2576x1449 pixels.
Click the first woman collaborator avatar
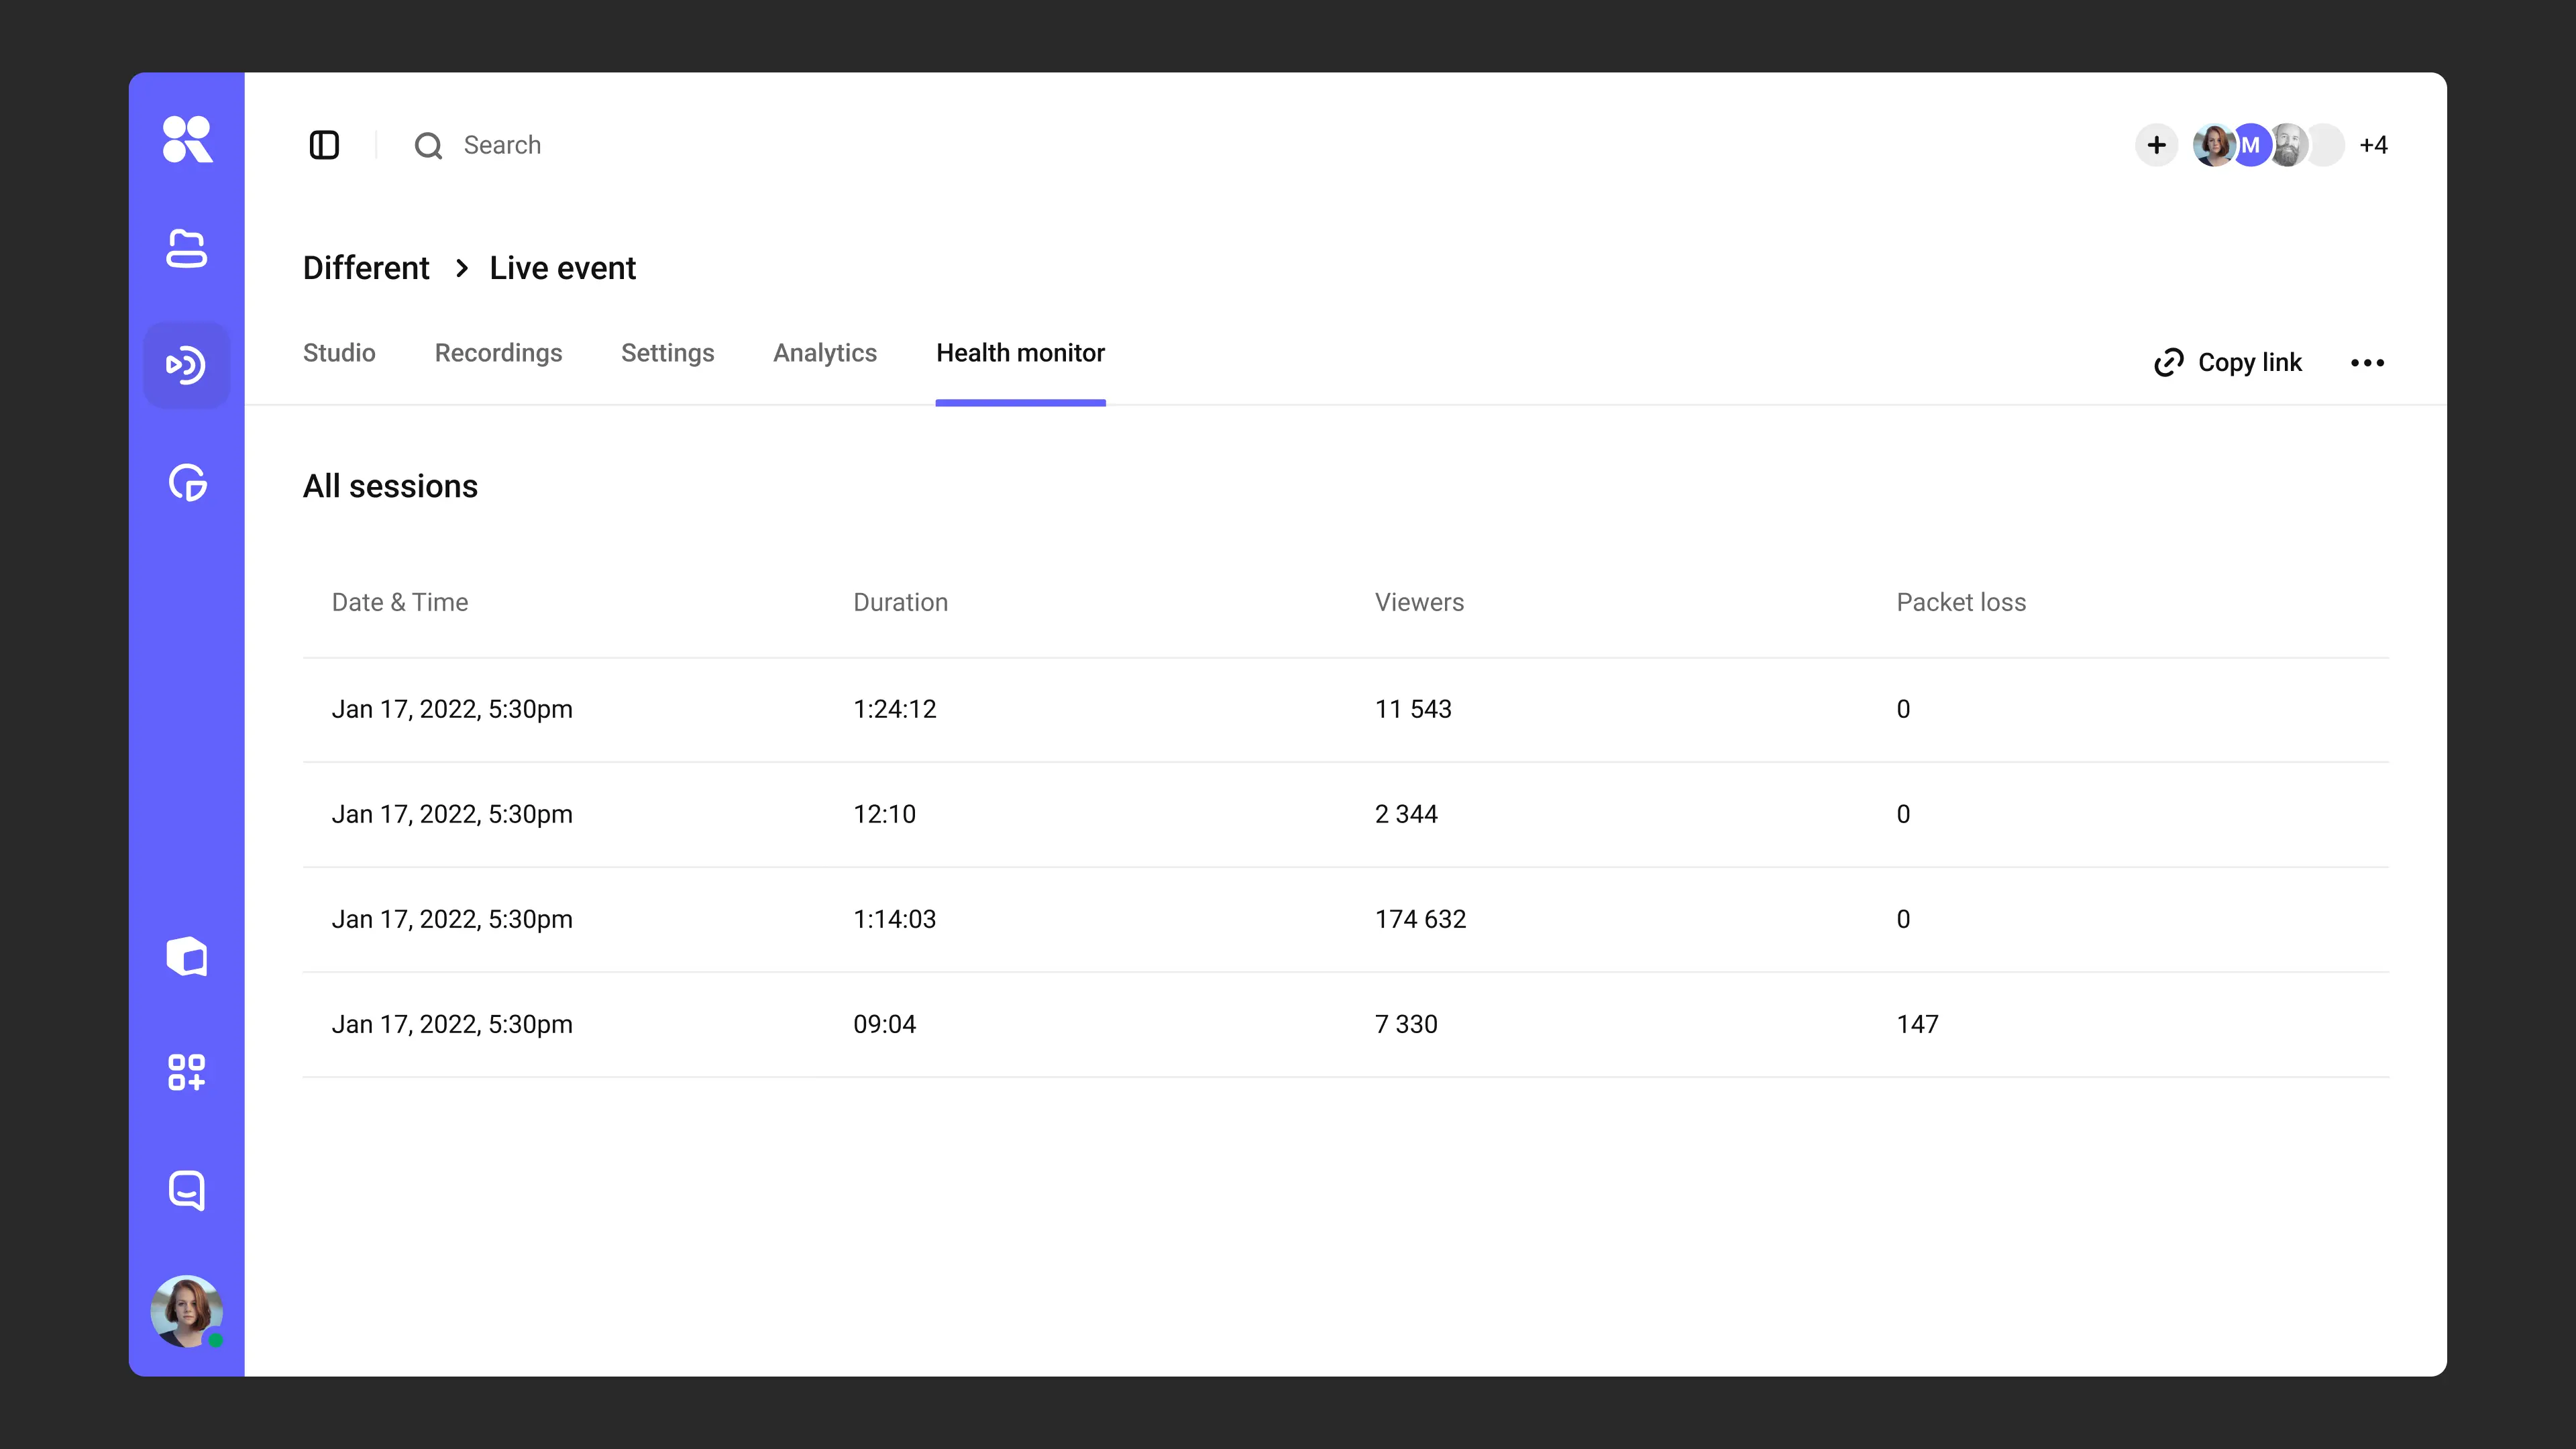tap(2213, 145)
